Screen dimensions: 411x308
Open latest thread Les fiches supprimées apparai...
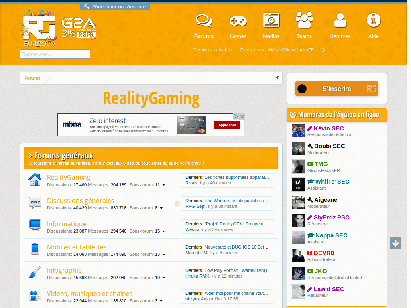[x=237, y=177]
